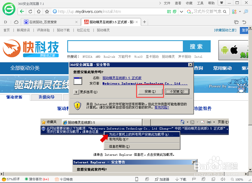
Task: Click the vertical scrollbar down arrow
Action: click(x=250, y=170)
